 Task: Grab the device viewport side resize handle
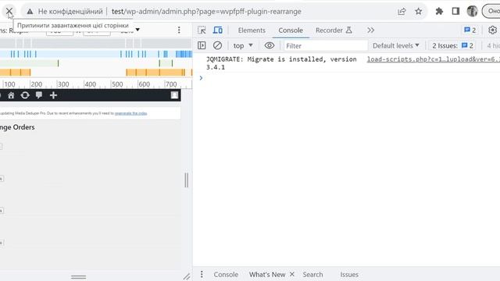(187, 180)
